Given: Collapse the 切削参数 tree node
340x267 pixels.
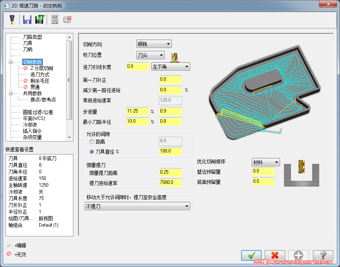Looking at the screenshot, I should [11, 62].
